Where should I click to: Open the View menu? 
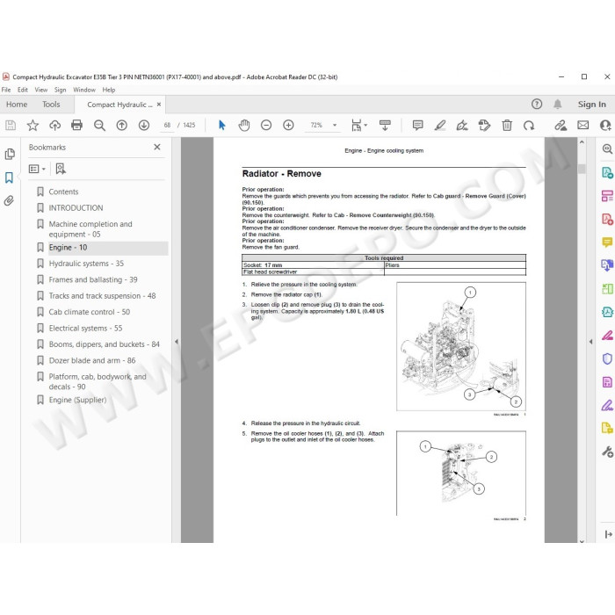coord(40,90)
